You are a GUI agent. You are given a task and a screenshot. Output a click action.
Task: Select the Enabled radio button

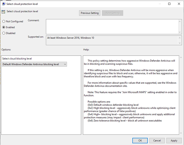pyautogui.click(x=3, y=27)
